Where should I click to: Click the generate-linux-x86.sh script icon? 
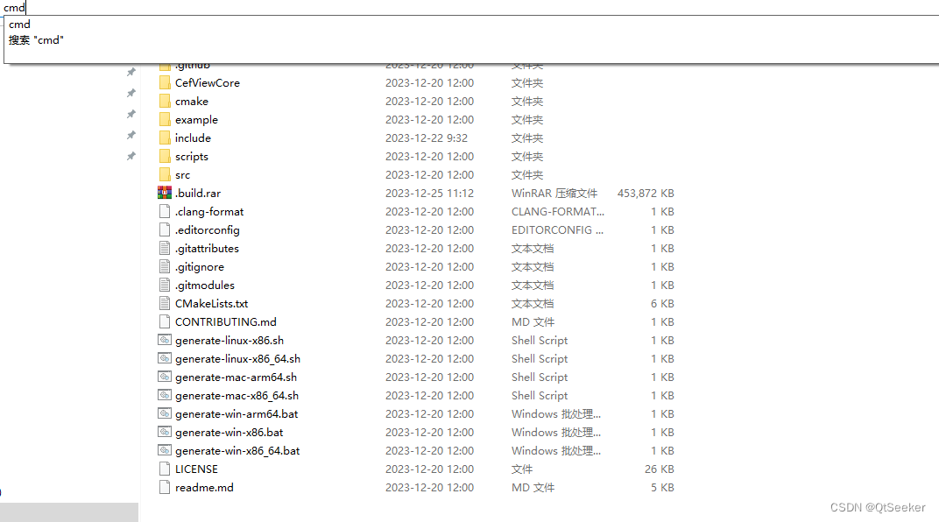pos(165,340)
